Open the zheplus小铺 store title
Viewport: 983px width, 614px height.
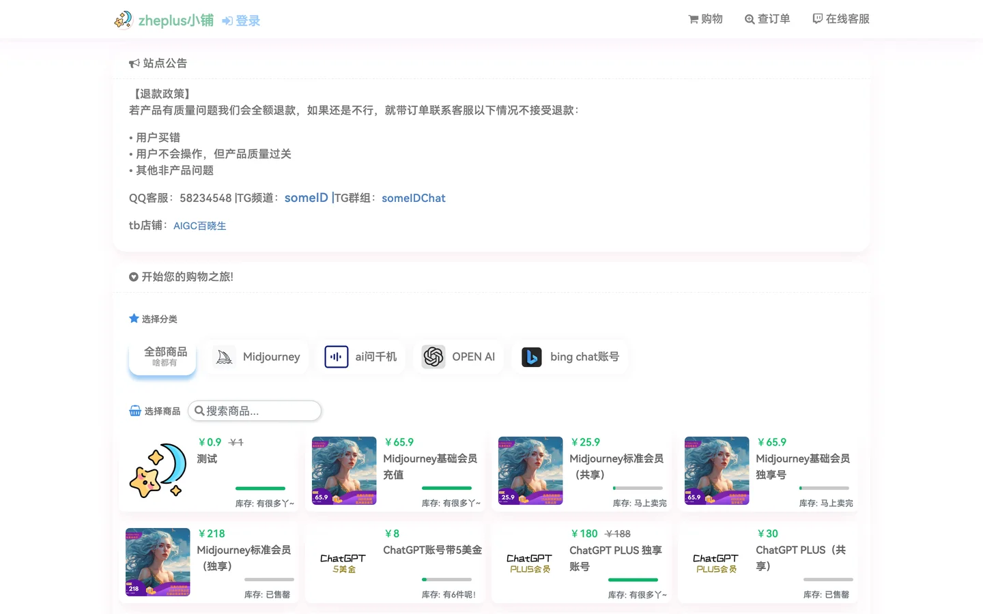point(175,20)
